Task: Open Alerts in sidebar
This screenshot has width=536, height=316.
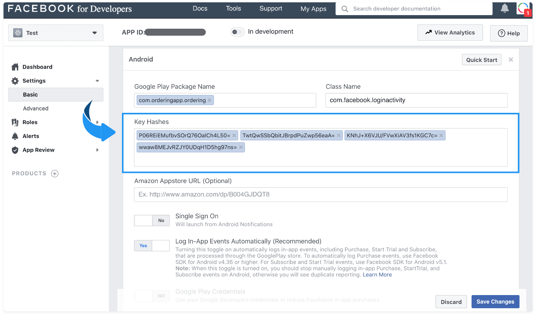Action: [31, 136]
